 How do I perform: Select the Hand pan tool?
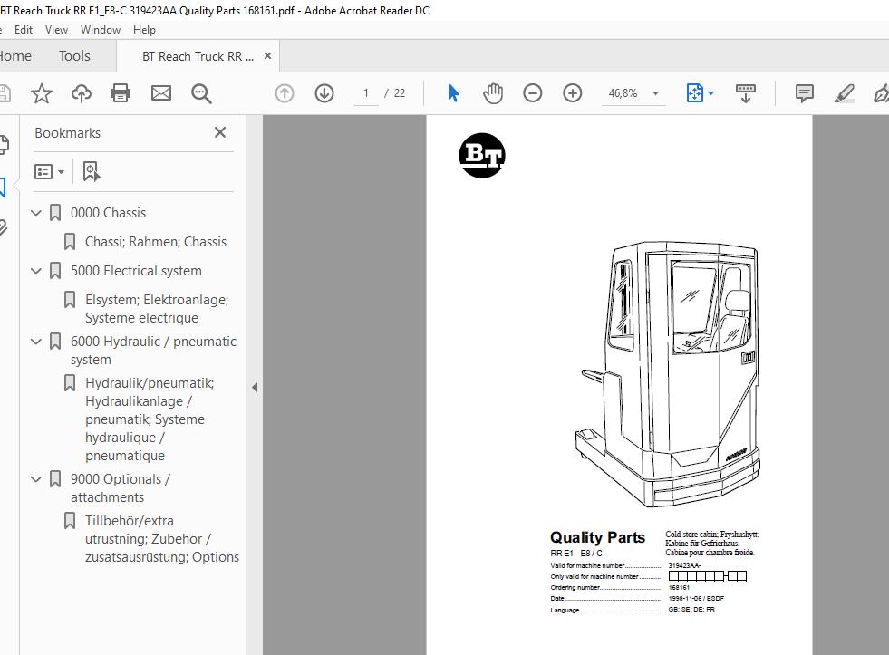click(x=493, y=93)
